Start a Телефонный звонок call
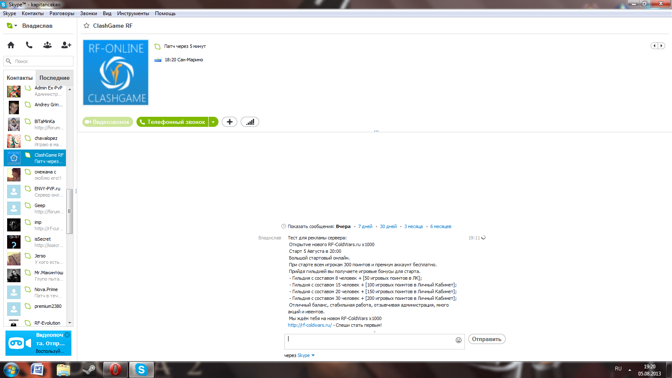Viewport: 672px width, 378px height. [172, 122]
